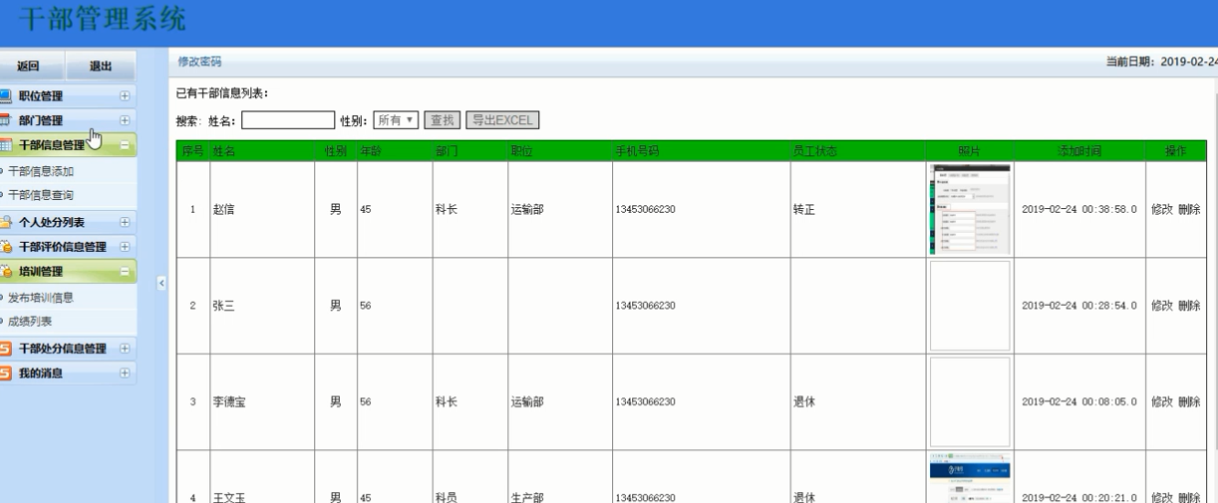1218x503 pixels.
Task: Click timestamp 2019-02-24 00:28:54.0
Action: pyautogui.click(x=1078, y=306)
